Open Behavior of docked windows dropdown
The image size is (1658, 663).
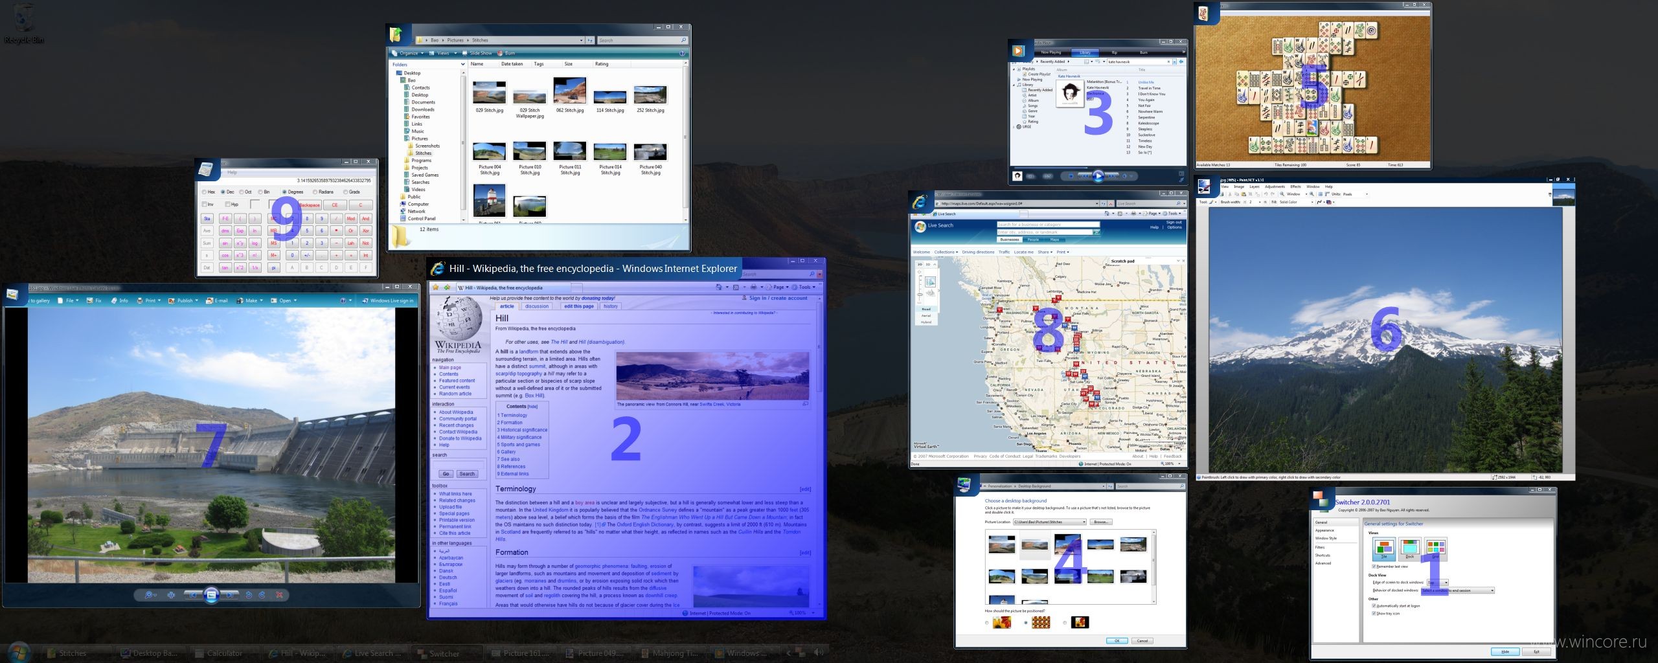point(1458,590)
